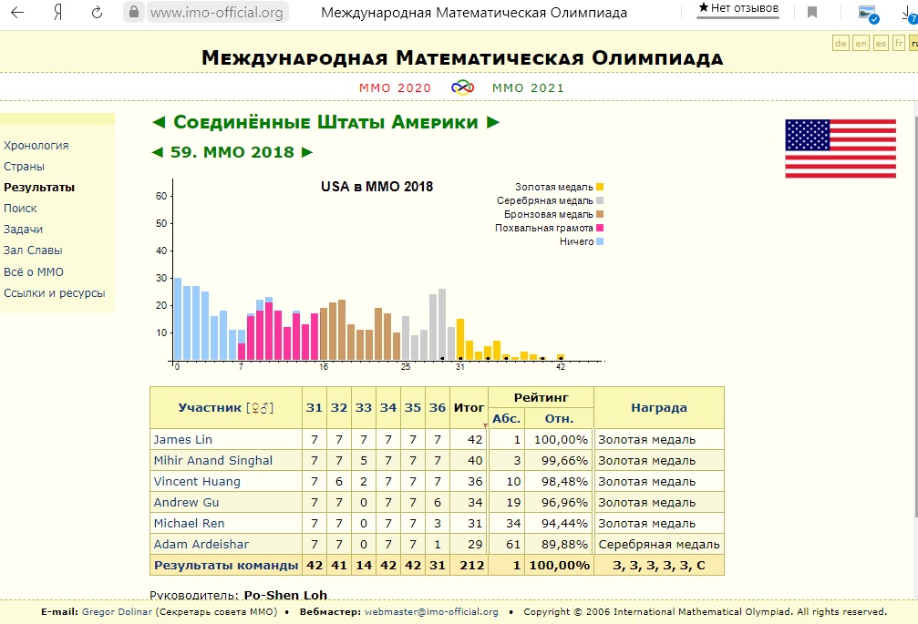This screenshot has height=624, width=918.
Task: Open Adam Ardeishar's participant page
Action: [x=201, y=545]
